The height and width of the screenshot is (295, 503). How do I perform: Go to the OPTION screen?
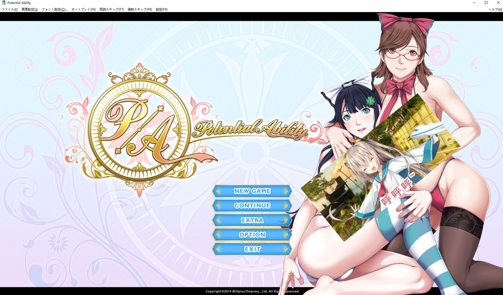coord(252,235)
